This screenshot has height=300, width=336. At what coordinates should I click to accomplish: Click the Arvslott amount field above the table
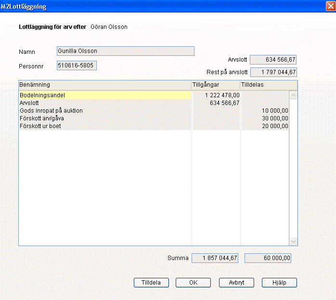pos(273,60)
